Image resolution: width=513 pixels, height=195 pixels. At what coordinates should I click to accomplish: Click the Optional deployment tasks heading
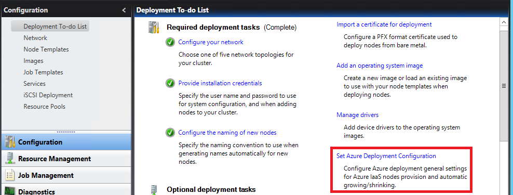(211, 189)
